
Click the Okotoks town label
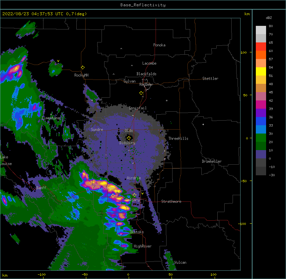click(137, 232)
